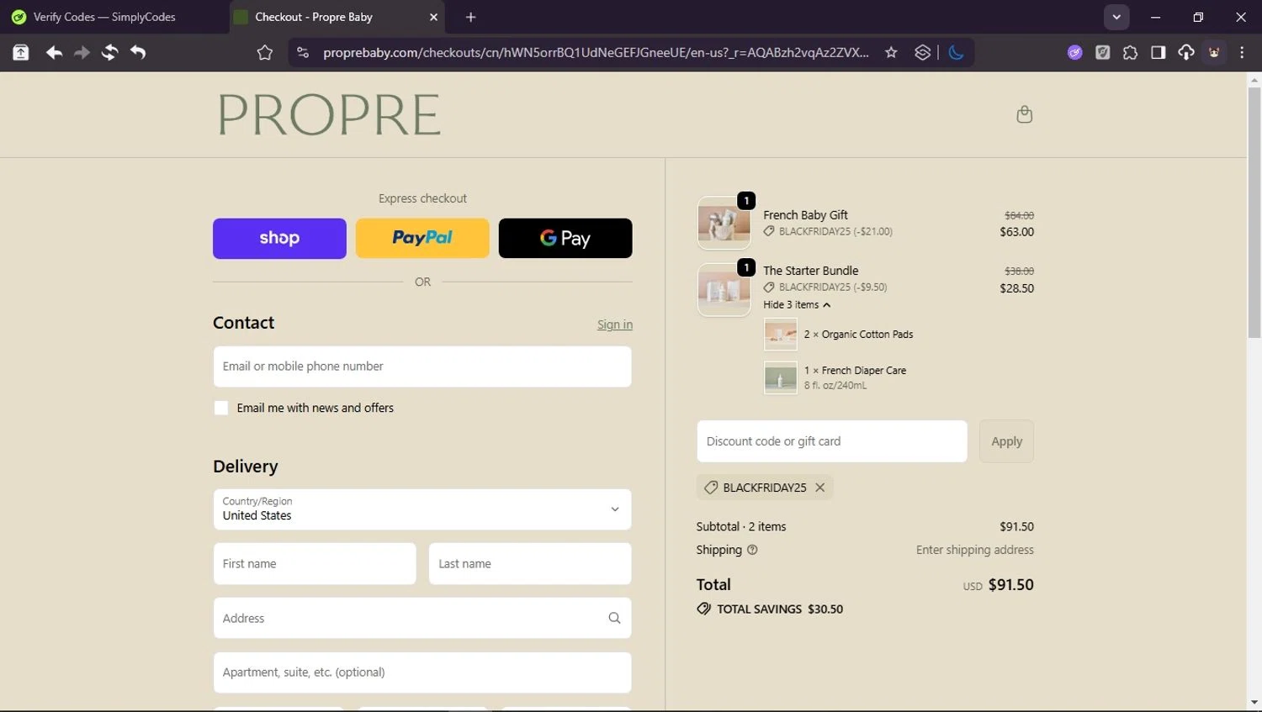Select the Checkout - Propre Baby tab

(x=337, y=17)
